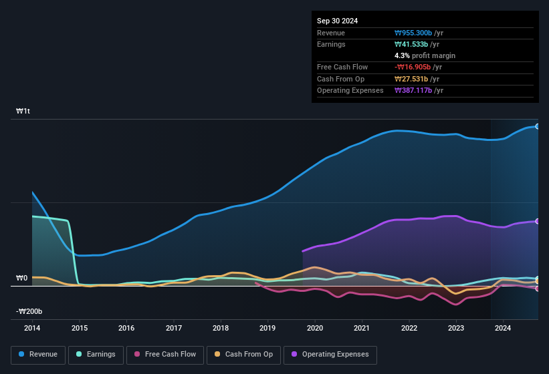Click the 2014 x-axis label
549x374 pixels.
pyautogui.click(x=32, y=328)
